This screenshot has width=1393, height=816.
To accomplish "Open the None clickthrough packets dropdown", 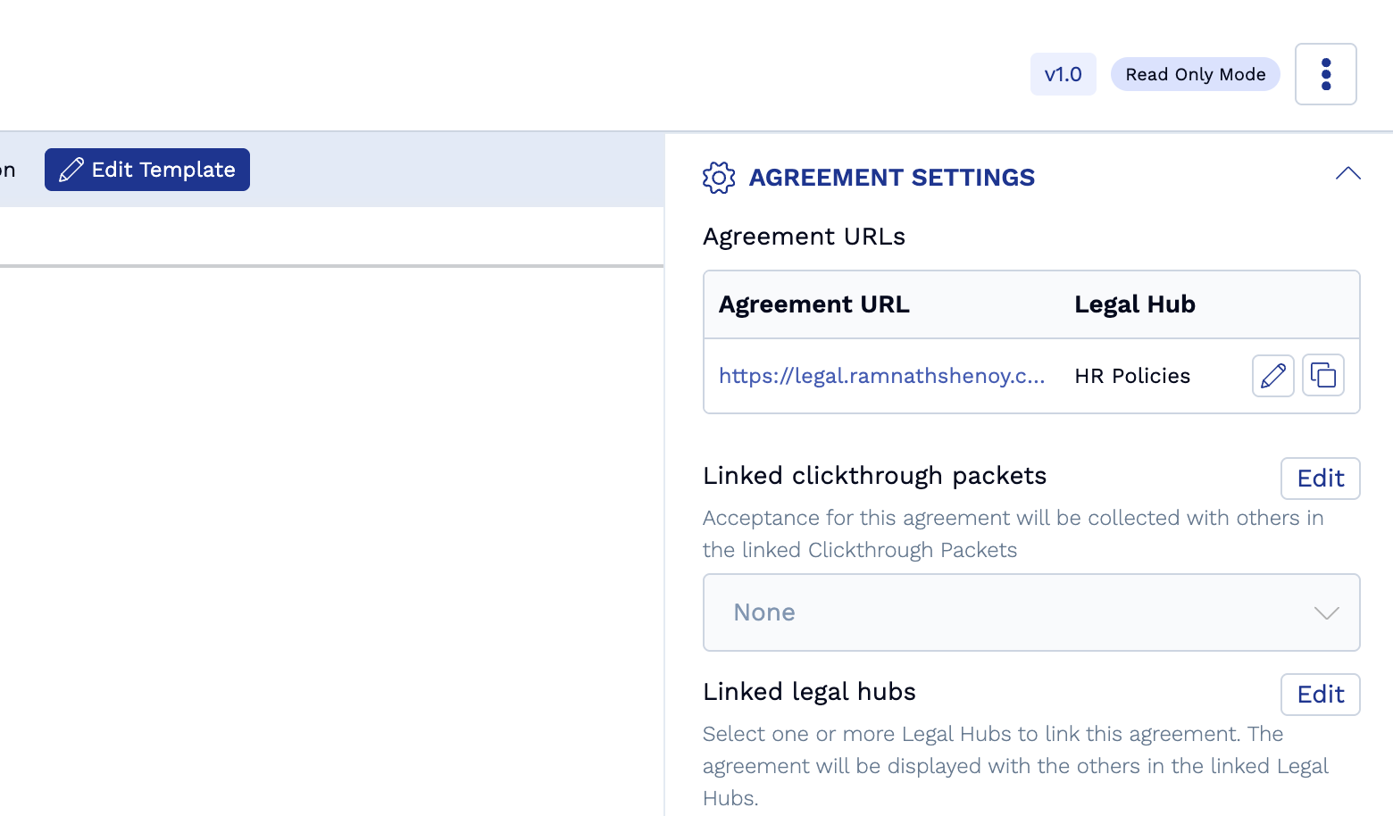I will coord(1030,612).
